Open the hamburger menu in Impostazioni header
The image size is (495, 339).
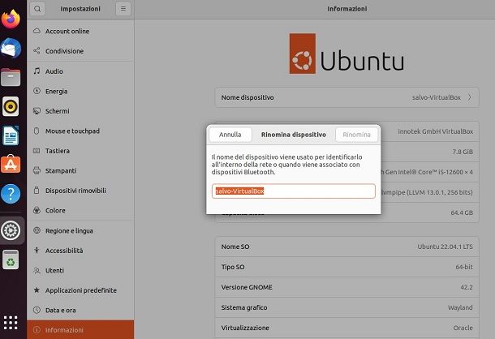coord(123,9)
